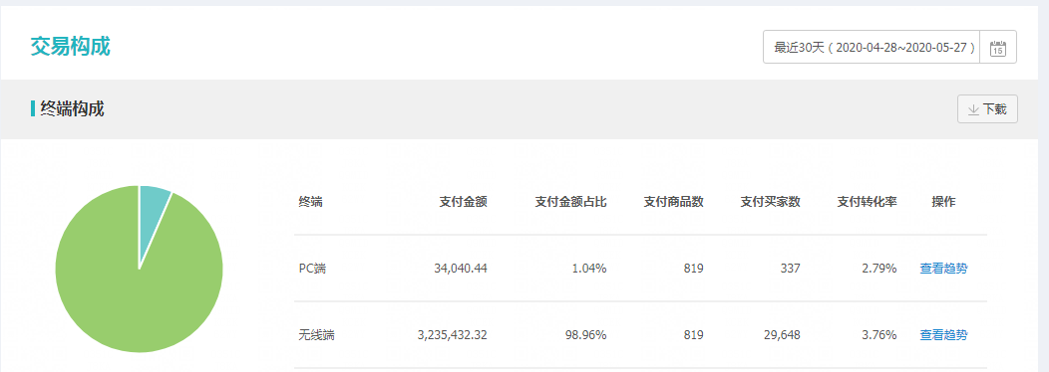View trend link for PC端 row
Screen dimensions: 1049x372
[x=943, y=269]
